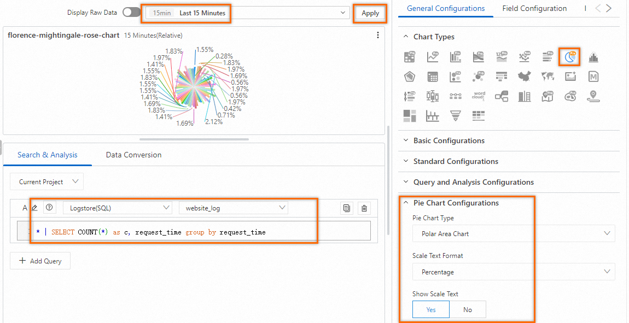The height and width of the screenshot is (323, 629).
Task: Open the Search & Analysis tab
Action: point(48,155)
